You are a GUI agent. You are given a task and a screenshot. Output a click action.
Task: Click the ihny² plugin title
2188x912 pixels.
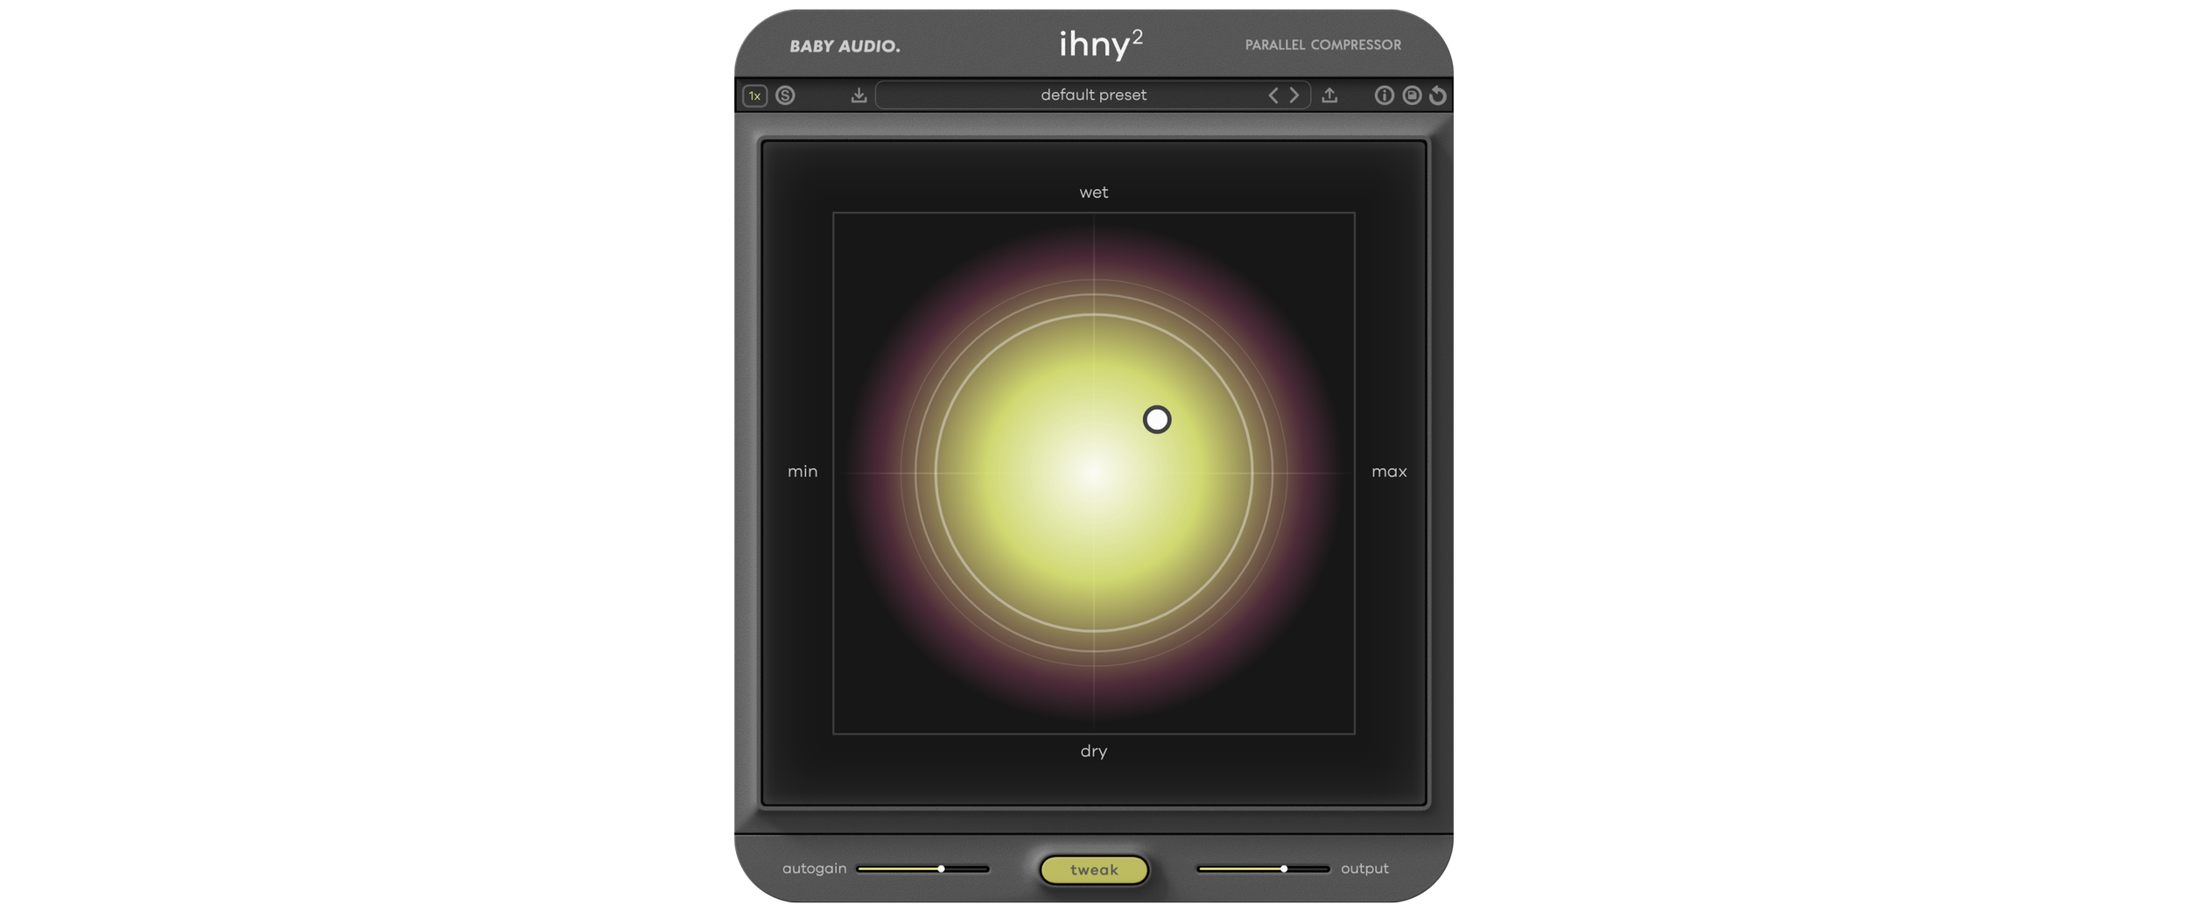(1100, 44)
